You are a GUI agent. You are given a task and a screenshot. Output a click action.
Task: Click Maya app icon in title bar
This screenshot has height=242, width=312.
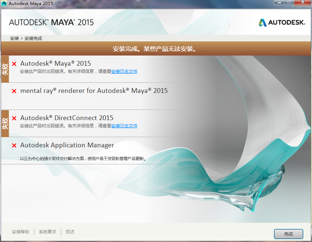pos(4,3)
